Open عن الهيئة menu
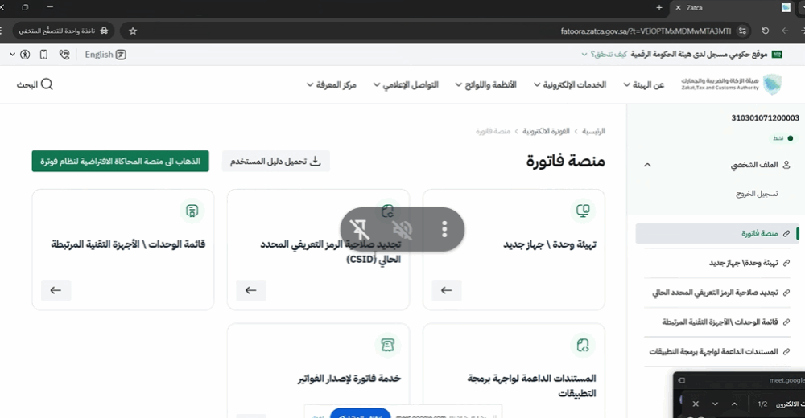The width and height of the screenshot is (805, 418). (x=644, y=84)
